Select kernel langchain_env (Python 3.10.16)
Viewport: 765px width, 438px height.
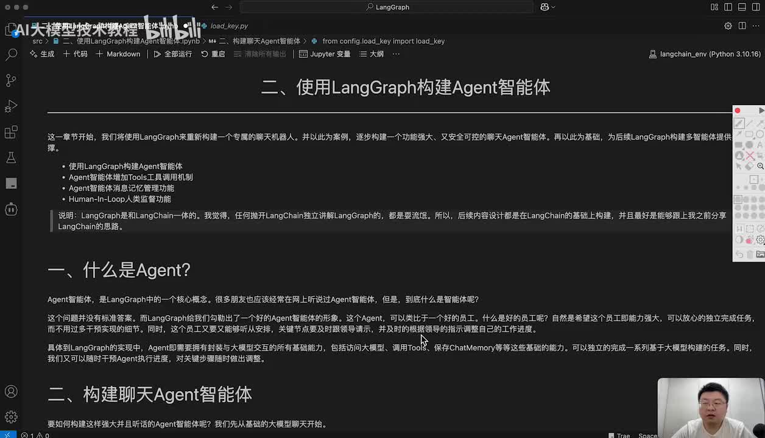[705, 54]
